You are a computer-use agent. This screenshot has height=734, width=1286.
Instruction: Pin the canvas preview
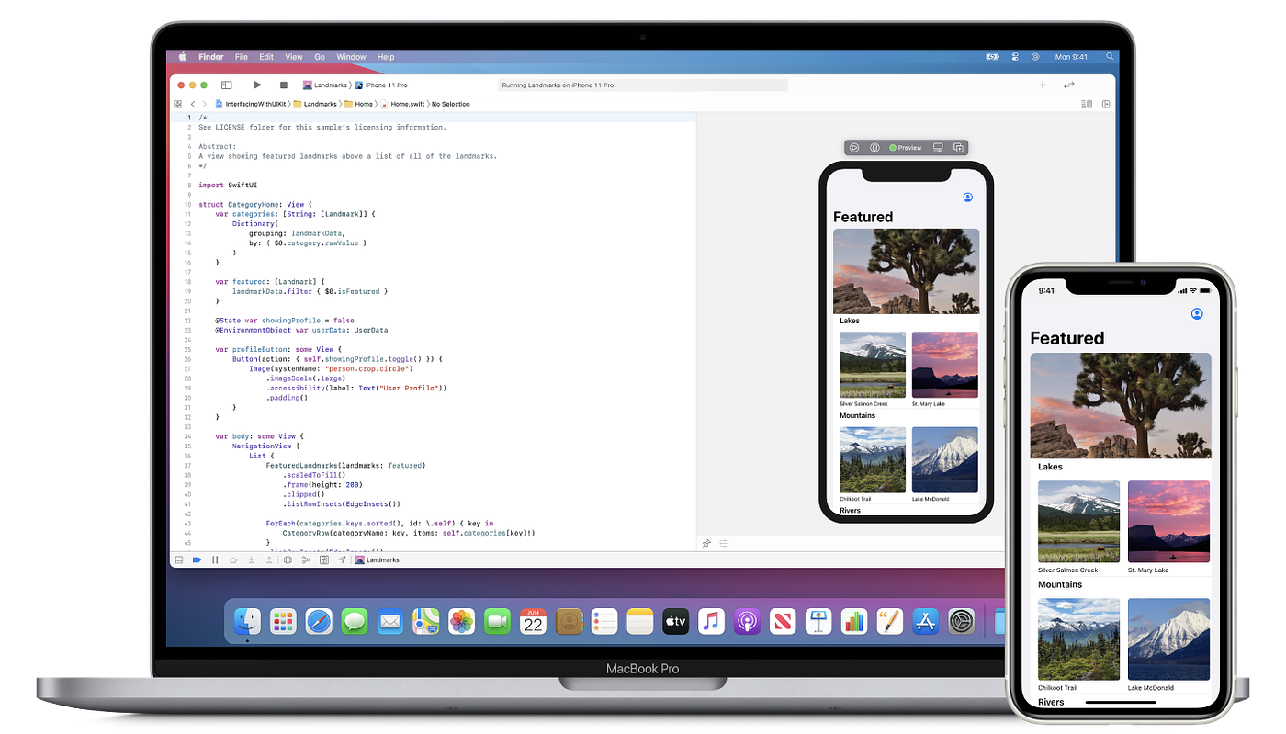pos(706,543)
